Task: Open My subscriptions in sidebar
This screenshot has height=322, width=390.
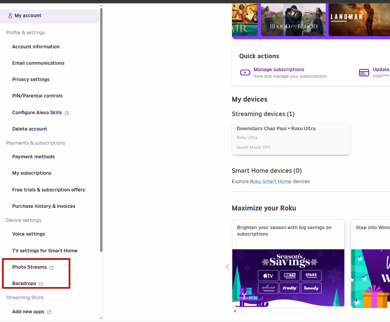Action: coord(32,173)
